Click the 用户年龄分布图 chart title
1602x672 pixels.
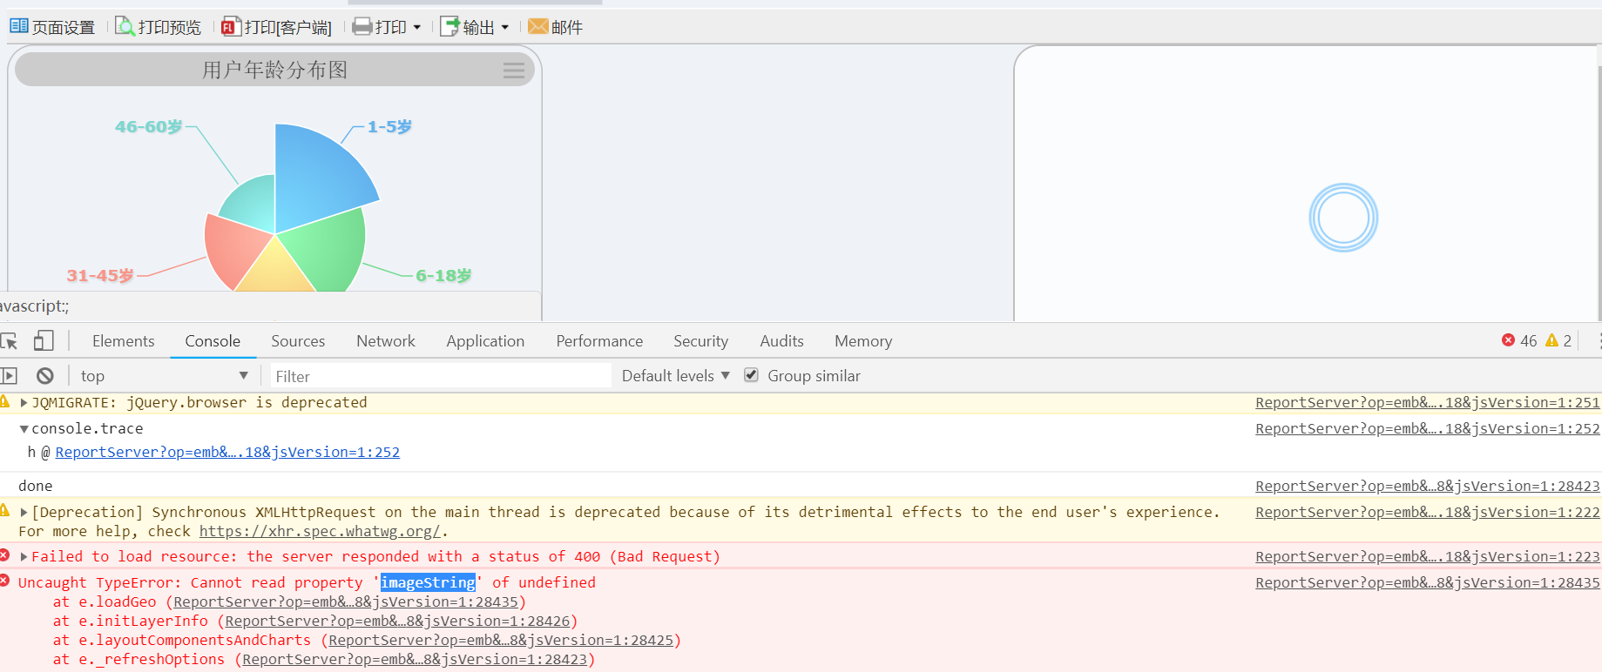click(274, 70)
